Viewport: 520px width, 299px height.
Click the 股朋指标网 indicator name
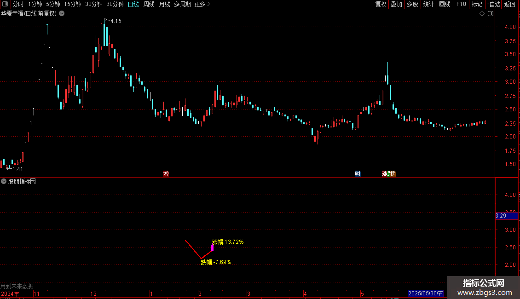22,181
